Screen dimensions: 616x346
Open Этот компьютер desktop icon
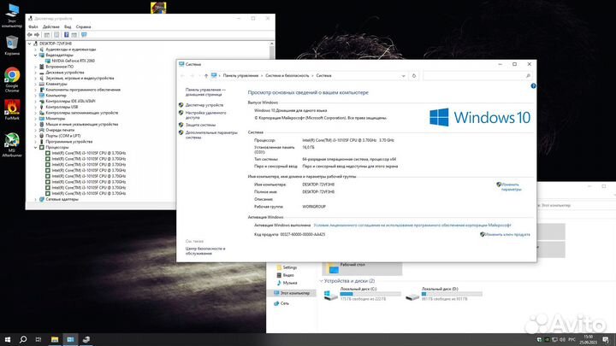(12, 15)
